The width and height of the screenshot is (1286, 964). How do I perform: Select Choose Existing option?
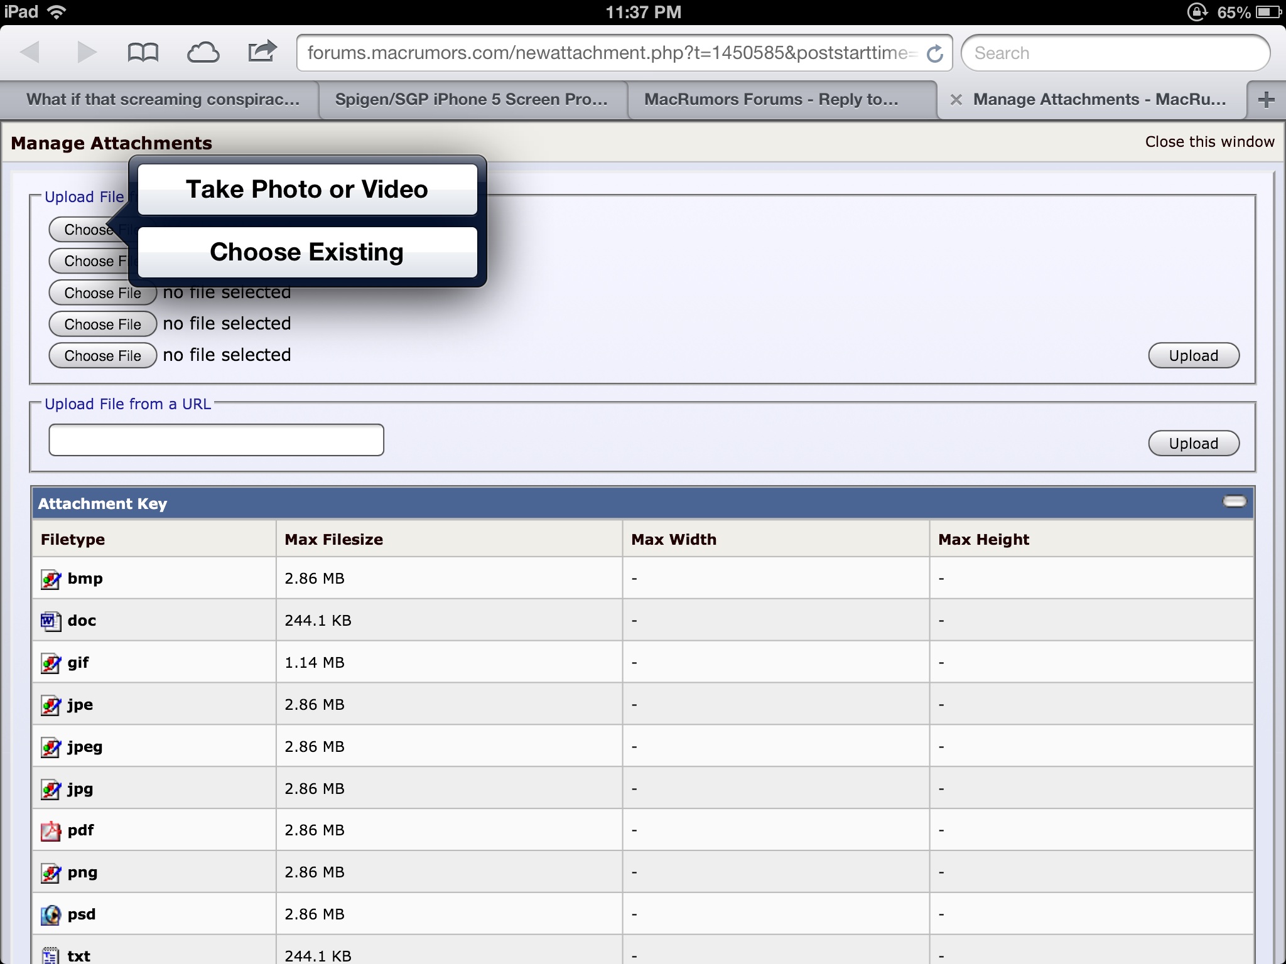[x=307, y=252]
